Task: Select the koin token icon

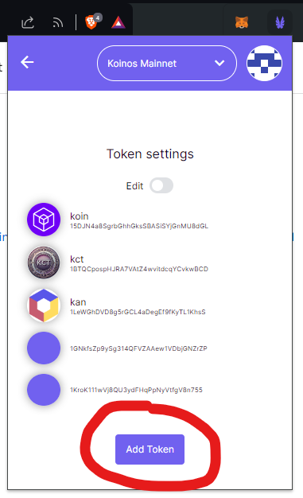Action: 44,220
